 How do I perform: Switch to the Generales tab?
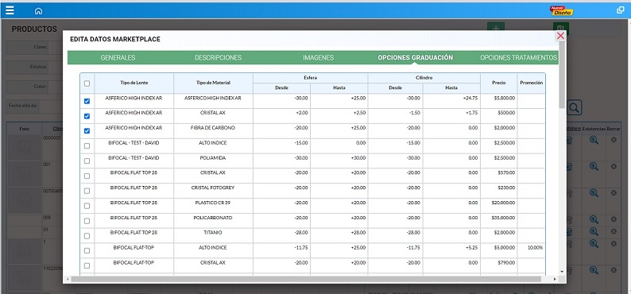pyautogui.click(x=118, y=57)
